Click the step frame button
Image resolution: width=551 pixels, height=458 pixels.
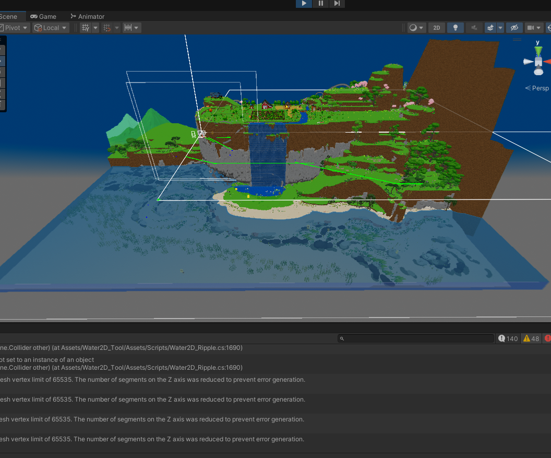[x=337, y=4]
